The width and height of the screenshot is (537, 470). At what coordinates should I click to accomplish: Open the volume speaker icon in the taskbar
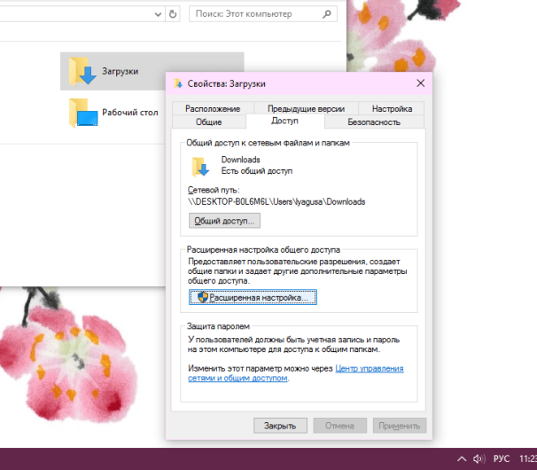479,458
